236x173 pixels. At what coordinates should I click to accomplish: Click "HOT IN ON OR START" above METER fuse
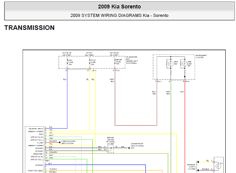pos(114,54)
